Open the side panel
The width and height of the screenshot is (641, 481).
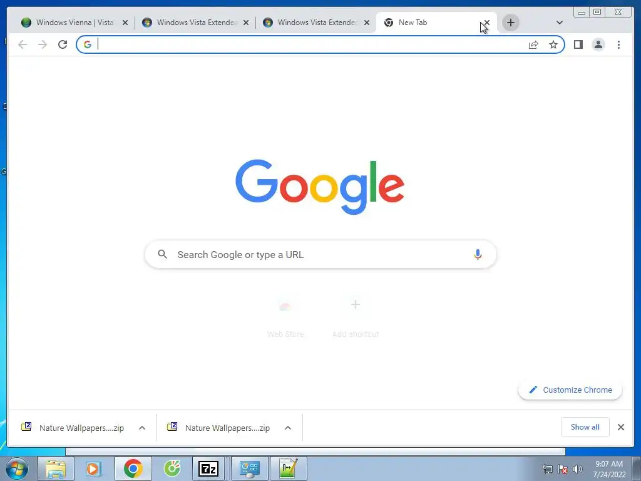point(578,44)
